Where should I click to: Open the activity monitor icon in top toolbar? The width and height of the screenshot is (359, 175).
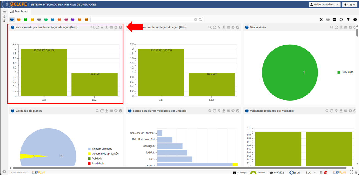point(335,20)
